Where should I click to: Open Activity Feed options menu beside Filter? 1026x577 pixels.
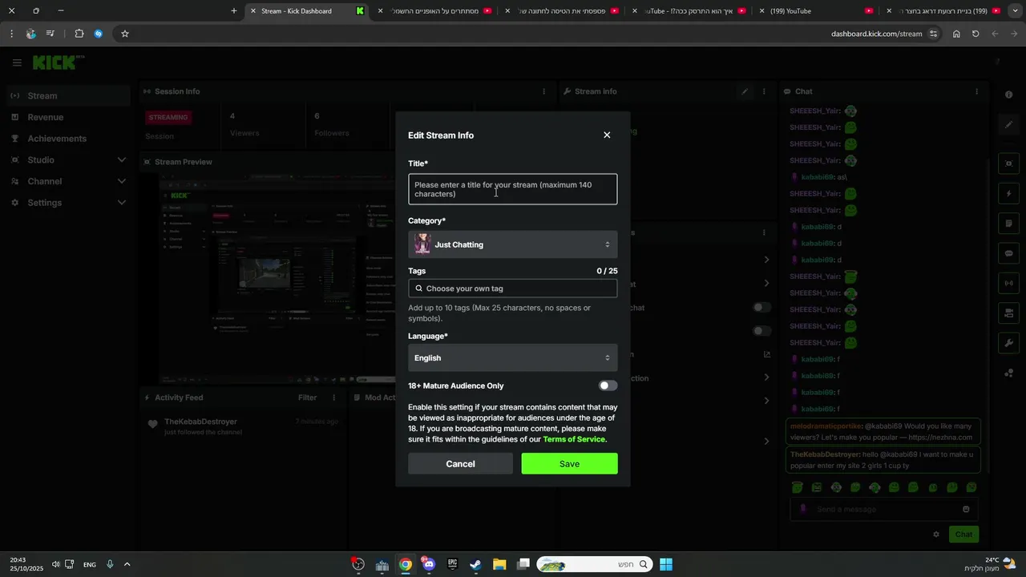click(334, 397)
